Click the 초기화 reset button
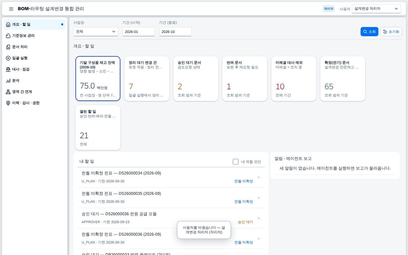Viewport: 408px width, 255px height. pos(391,32)
